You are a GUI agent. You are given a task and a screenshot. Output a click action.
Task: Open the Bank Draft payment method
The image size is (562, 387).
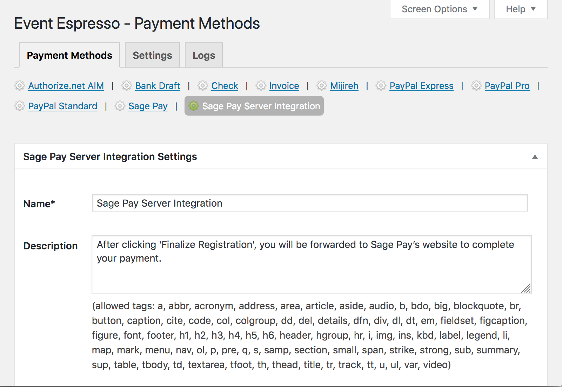click(158, 86)
